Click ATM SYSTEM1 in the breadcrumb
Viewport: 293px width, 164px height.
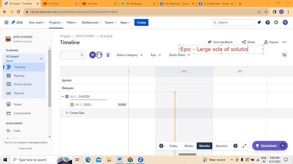85,36
